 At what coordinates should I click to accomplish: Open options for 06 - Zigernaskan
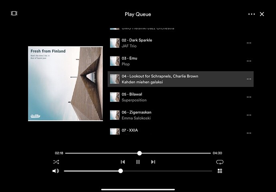[x=249, y=115]
